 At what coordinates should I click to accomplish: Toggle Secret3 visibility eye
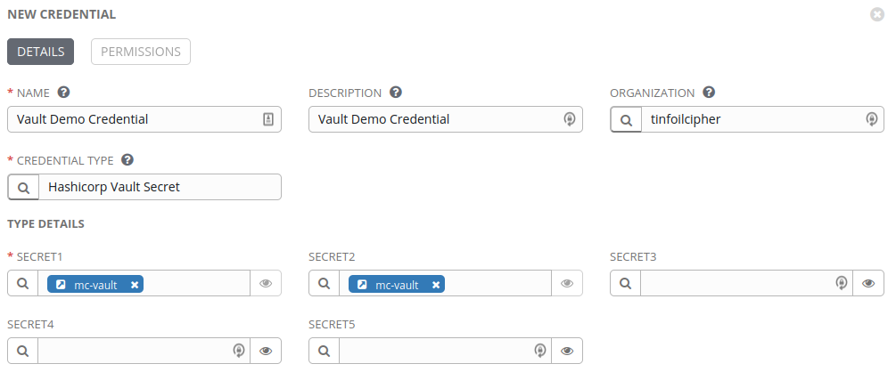click(x=868, y=283)
